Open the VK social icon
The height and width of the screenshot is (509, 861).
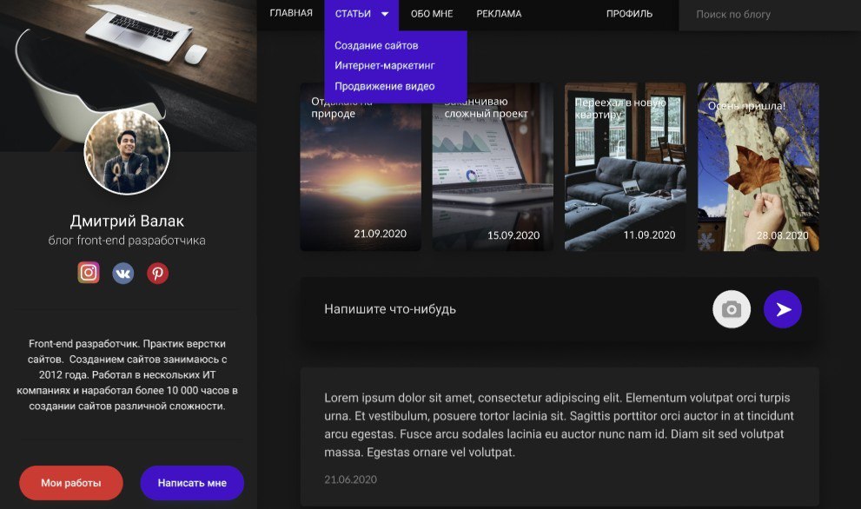pyautogui.click(x=123, y=273)
